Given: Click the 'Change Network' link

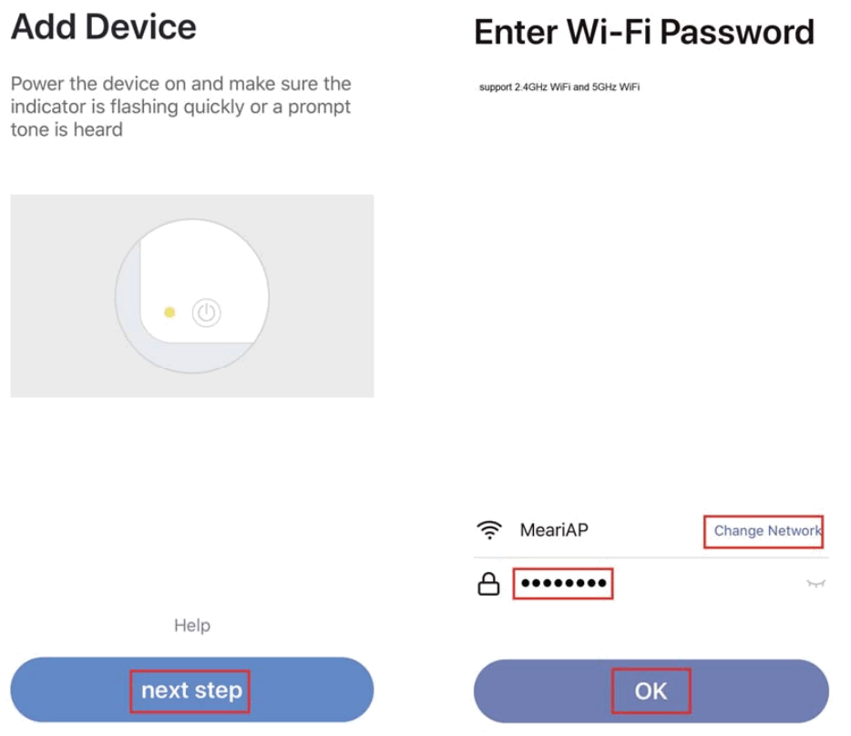Looking at the screenshot, I should click(x=764, y=530).
